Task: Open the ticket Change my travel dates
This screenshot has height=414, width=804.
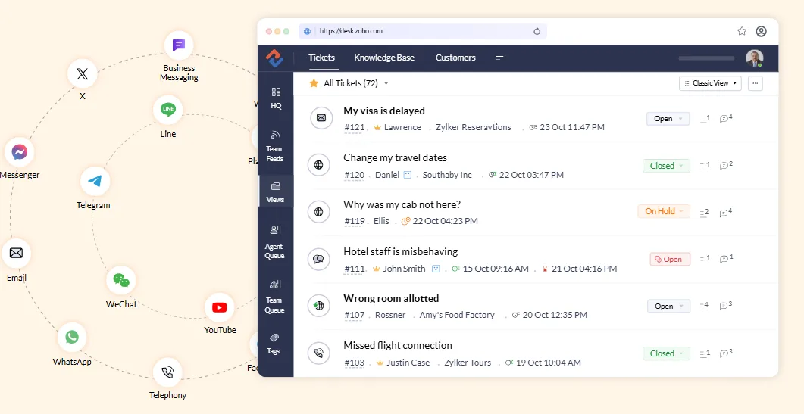Action: pyautogui.click(x=396, y=158)
